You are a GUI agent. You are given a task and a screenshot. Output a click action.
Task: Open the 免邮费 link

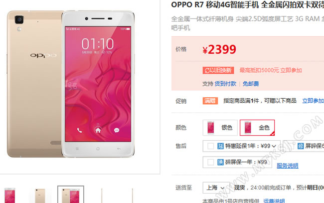coord(251,84)
